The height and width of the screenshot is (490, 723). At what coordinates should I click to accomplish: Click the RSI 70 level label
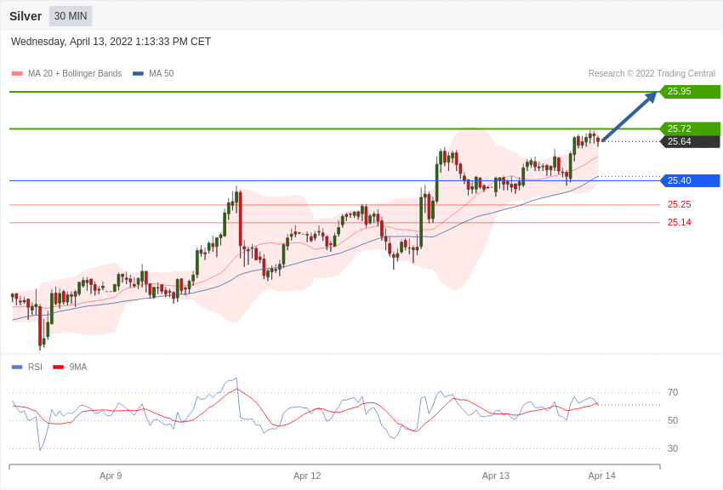pos(673,392)
